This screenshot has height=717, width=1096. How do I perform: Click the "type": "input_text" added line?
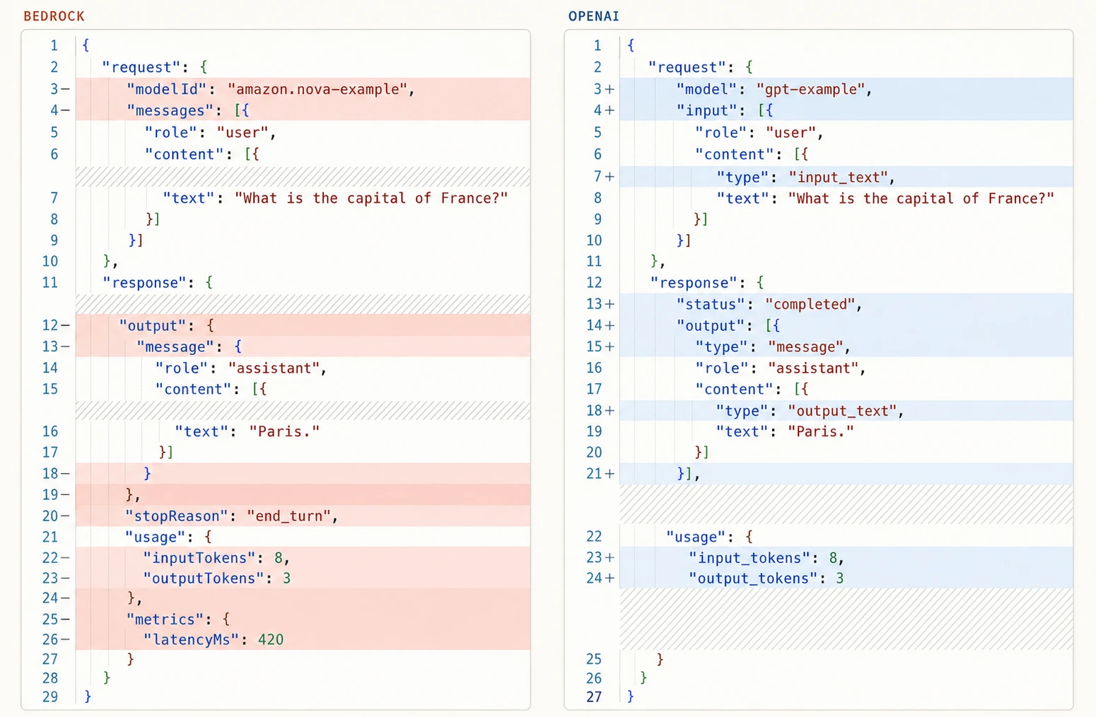846,177
